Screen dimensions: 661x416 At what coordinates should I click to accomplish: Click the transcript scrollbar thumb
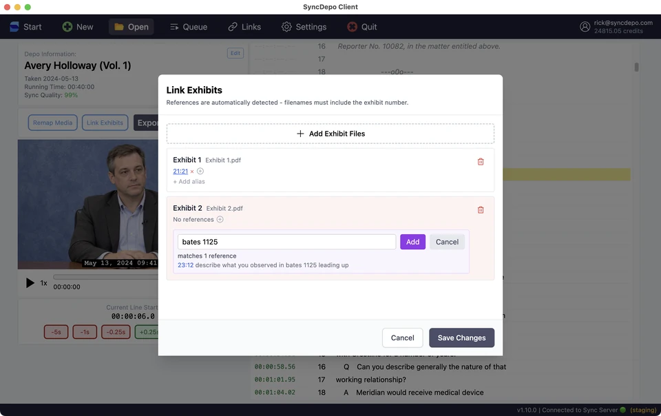[636, 67]
